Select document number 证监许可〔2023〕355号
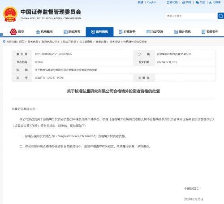Viewport: 224px width, 204px height. (49, 78)
